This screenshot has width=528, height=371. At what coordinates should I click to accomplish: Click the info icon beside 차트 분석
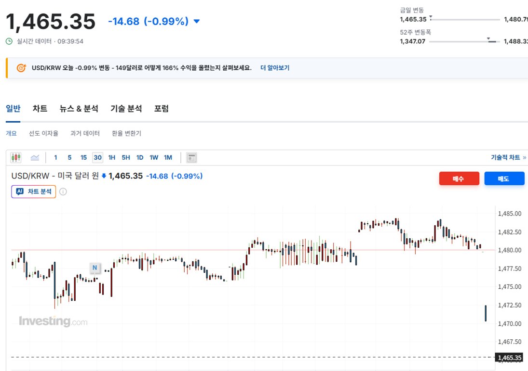[63, 192]
